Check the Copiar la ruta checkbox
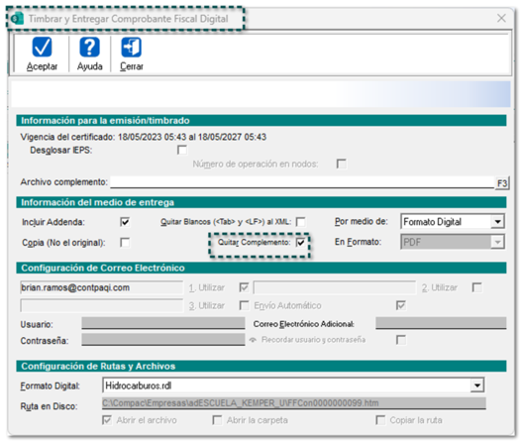The height and width of the screenshot is (443, 522). 380,420
